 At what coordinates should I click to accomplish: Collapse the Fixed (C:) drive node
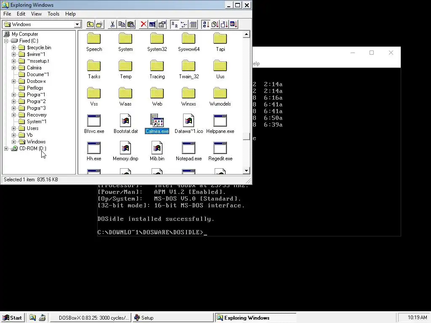[6, 41]
